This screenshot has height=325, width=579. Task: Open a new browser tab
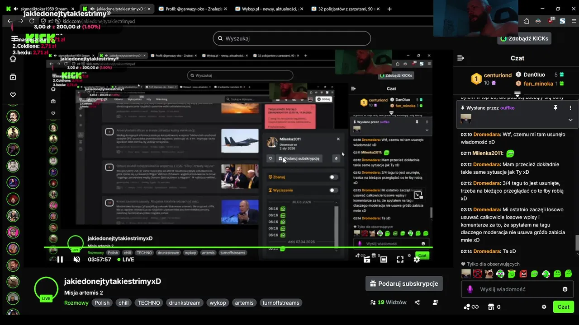(389, 9)
